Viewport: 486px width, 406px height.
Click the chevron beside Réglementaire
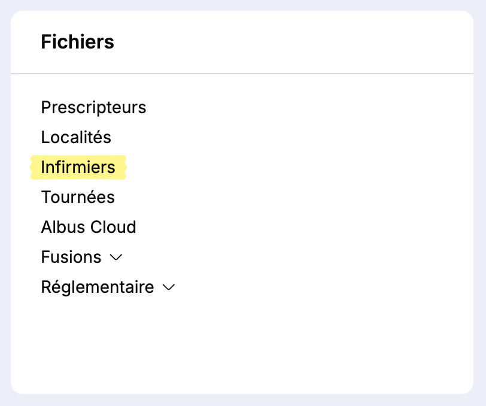[x=168, y=288]
